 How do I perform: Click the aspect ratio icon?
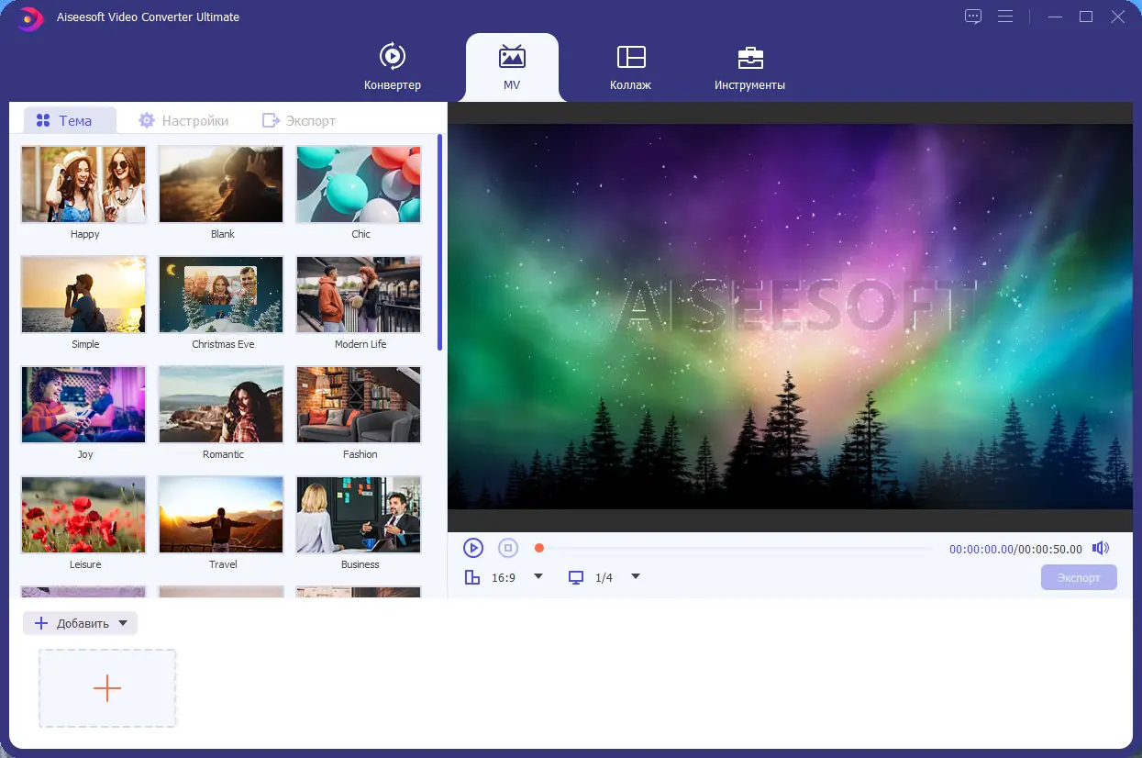click(471, 577)
